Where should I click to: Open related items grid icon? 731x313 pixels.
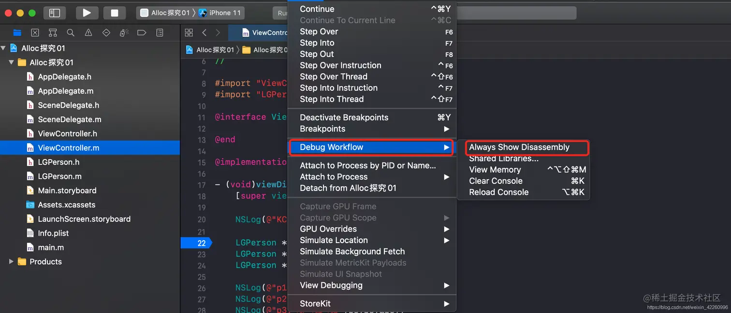(x=189, y=33)
